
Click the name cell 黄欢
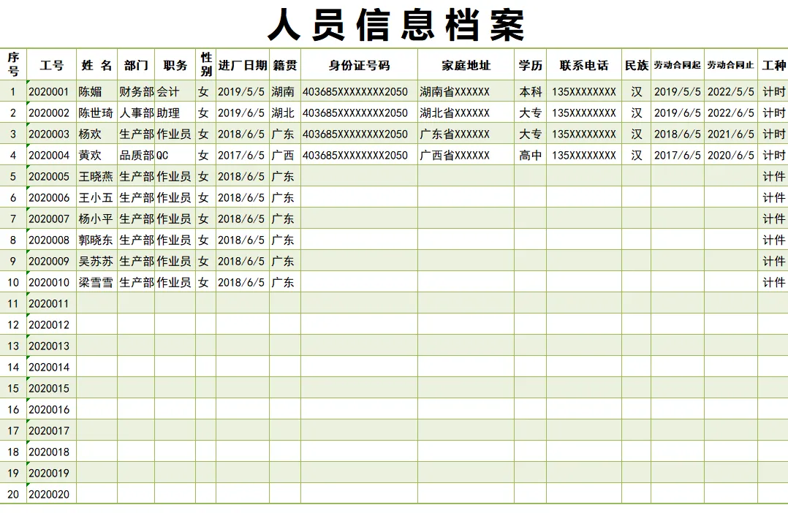(x=97, y=155)
